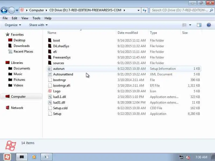
Task: Go back with the blue Back arrow
Action: coord(4,10)
